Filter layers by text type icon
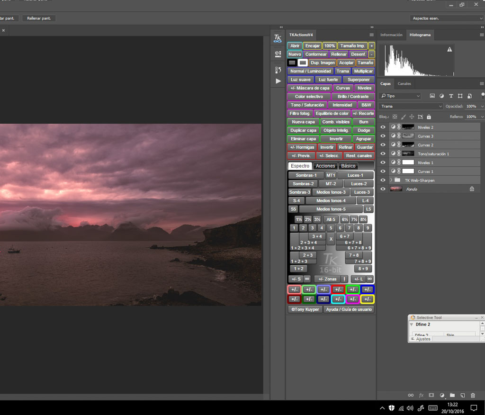Screen dimensions: 485x415 451,96
